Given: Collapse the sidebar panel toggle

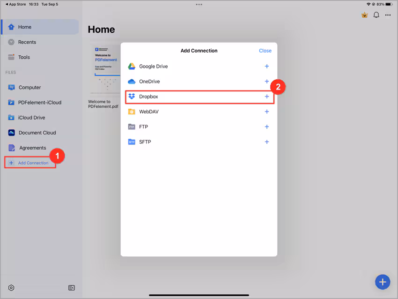Looking at the screenshot, I should point(72,288).
